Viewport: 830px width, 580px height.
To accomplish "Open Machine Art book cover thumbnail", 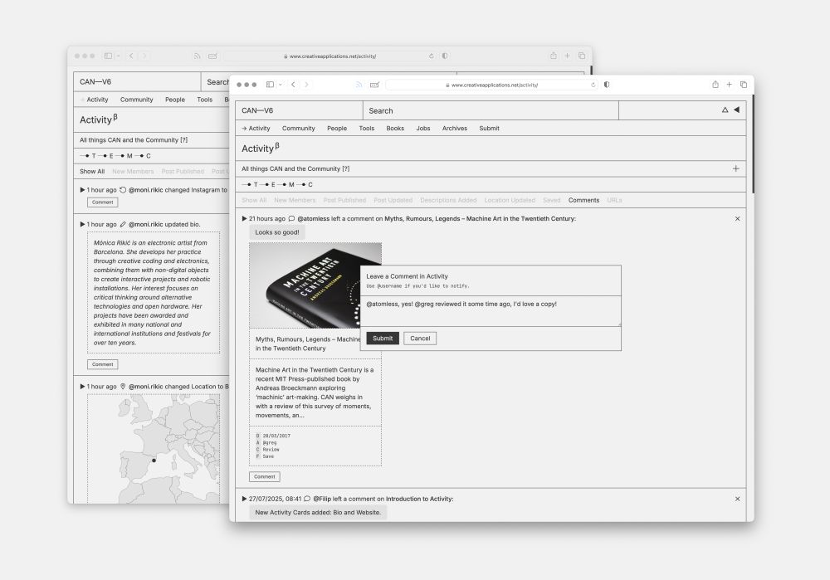I will (x=315, y=285).
